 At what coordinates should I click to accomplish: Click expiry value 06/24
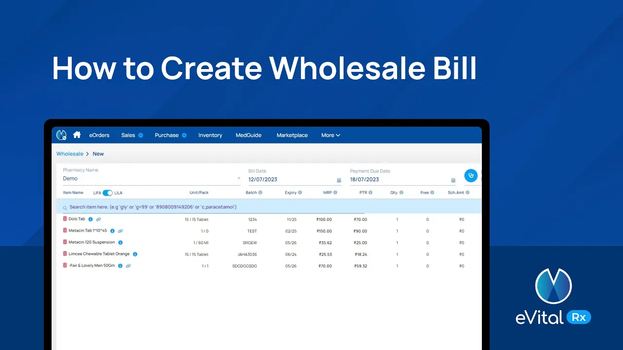coord(291,254)
